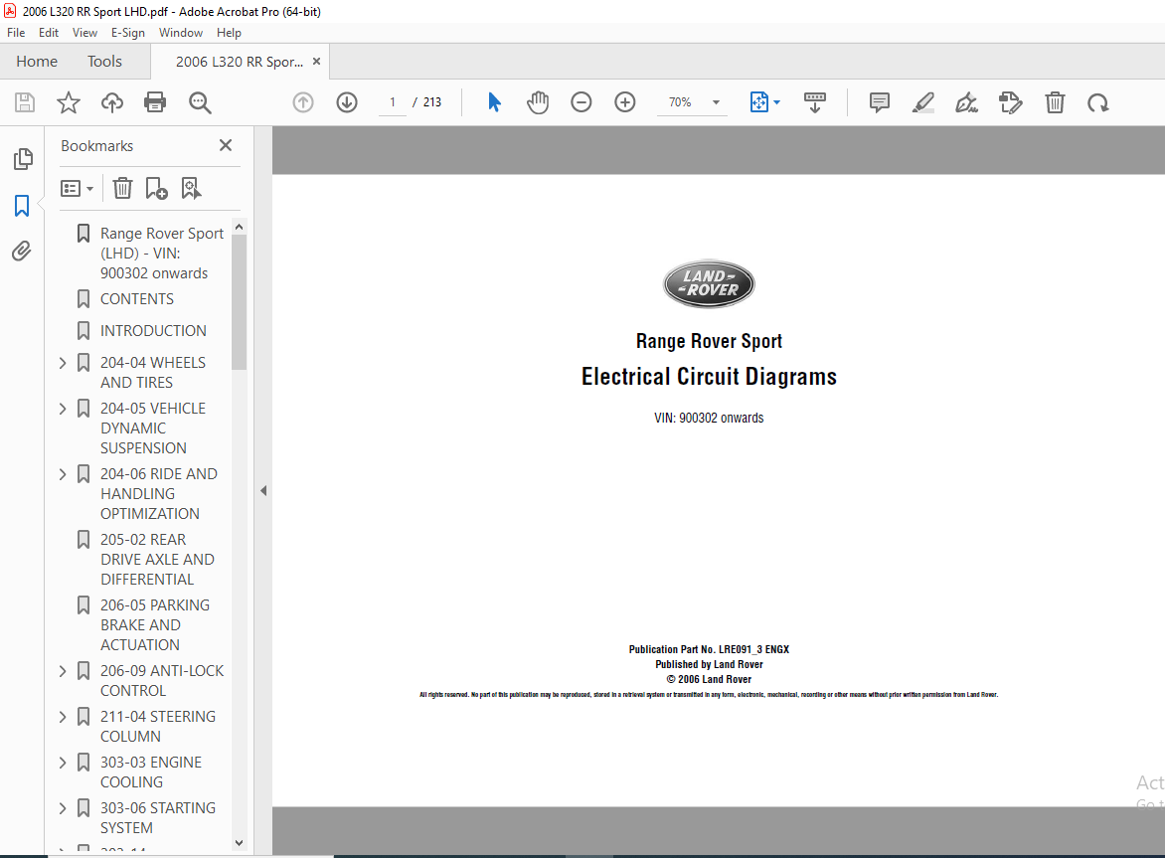Click the bookmarks panel scroll up arrow

(239, 228)
